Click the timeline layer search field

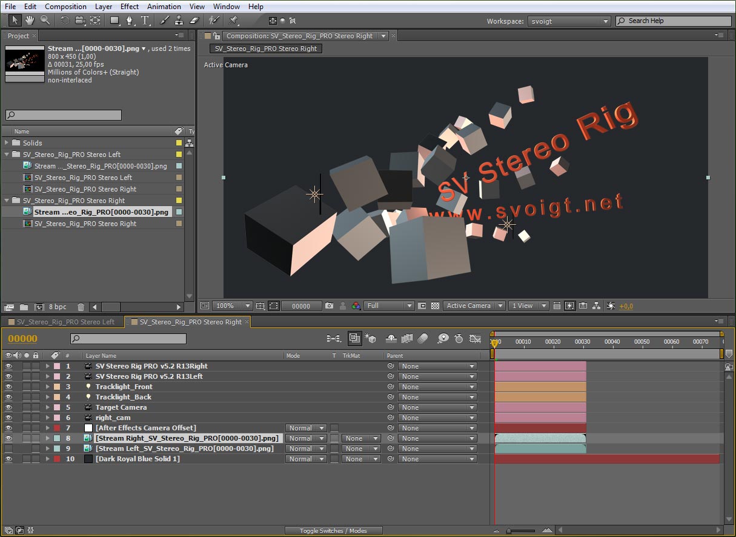pos(128,339)
